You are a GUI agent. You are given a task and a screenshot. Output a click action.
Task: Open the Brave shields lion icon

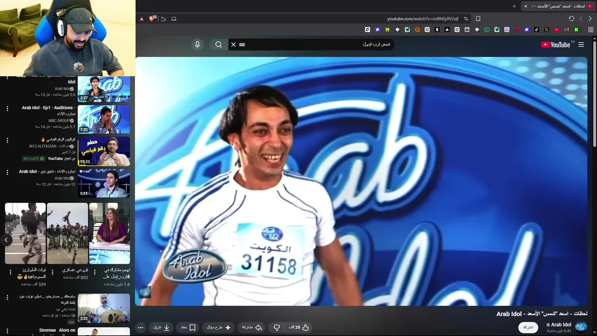(x=152, y=19)
